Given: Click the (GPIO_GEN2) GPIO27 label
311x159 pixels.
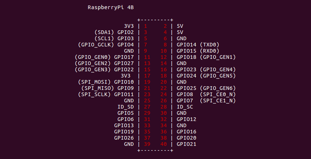Looking at the screenshot, I should pos(104,64).
